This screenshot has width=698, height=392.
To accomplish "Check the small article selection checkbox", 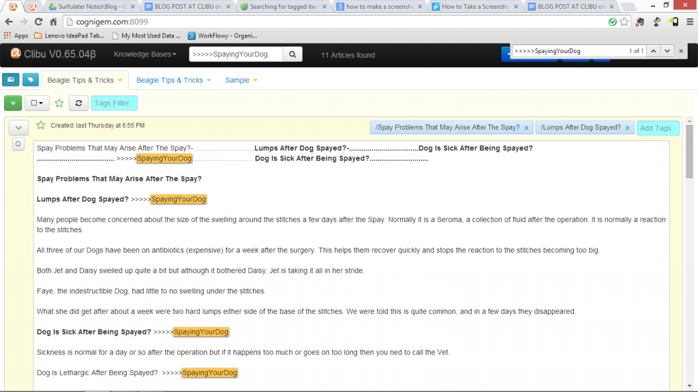I will point(18,144).
